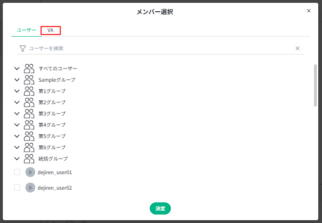Click the すべてのユーザー group icon
The height and width of the screenshot is (223, 322).
pyautogui.click(x=29, y=69)
